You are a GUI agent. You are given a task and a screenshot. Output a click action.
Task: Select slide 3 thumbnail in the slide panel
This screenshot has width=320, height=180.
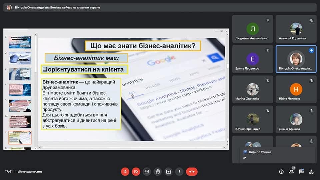coord(20,74)
